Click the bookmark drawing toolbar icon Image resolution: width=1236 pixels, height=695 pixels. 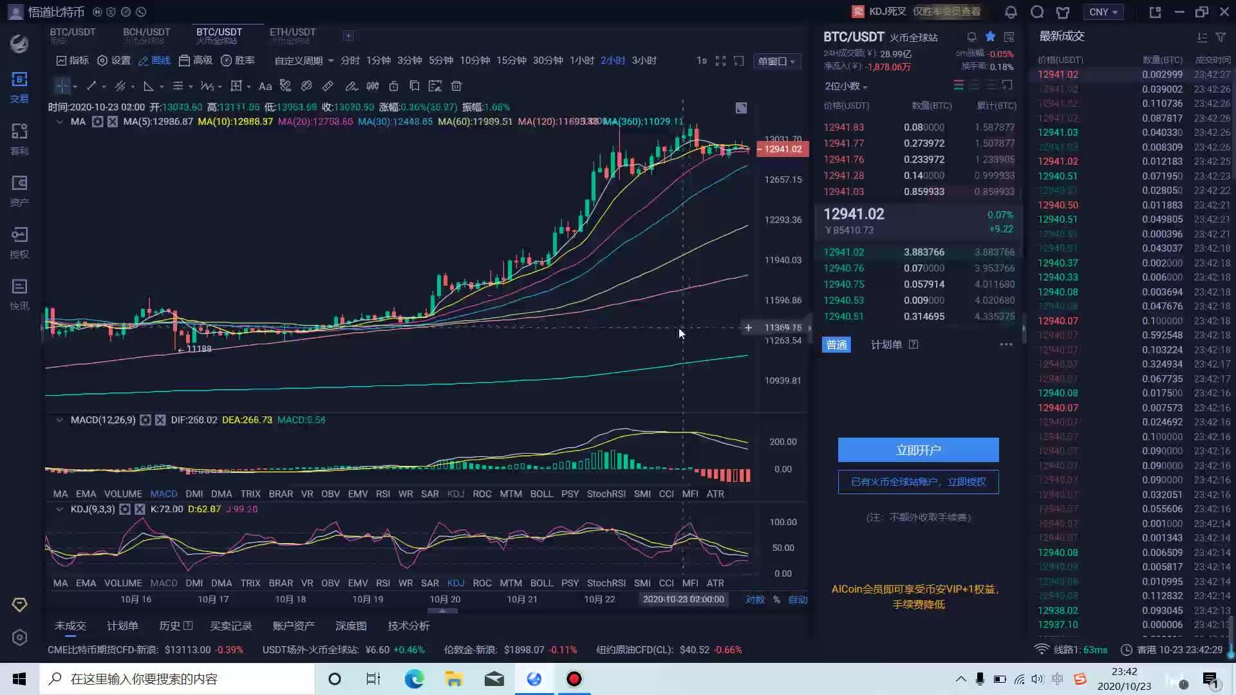(x=415, y=86)
